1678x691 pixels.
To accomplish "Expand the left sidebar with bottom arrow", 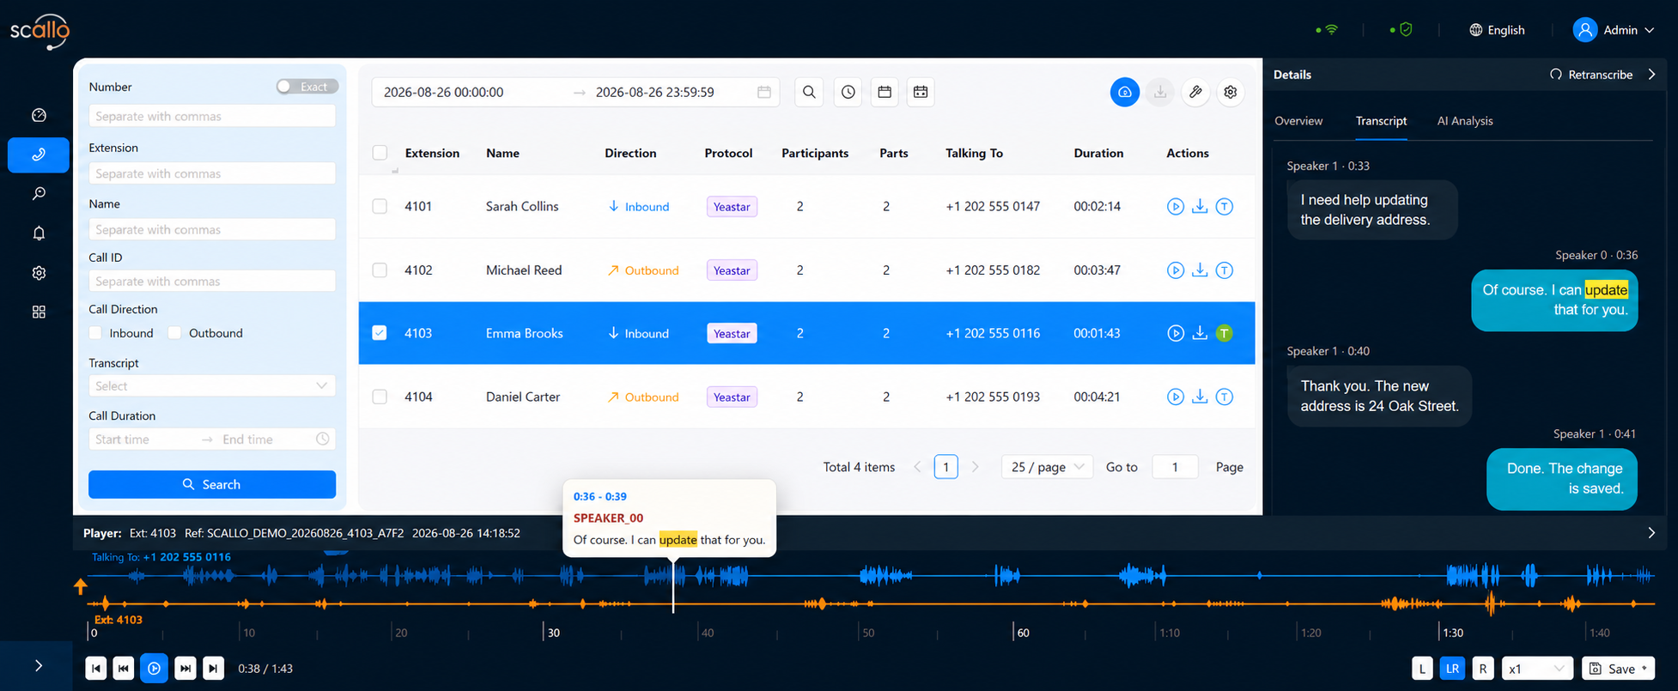I will 39,665.
